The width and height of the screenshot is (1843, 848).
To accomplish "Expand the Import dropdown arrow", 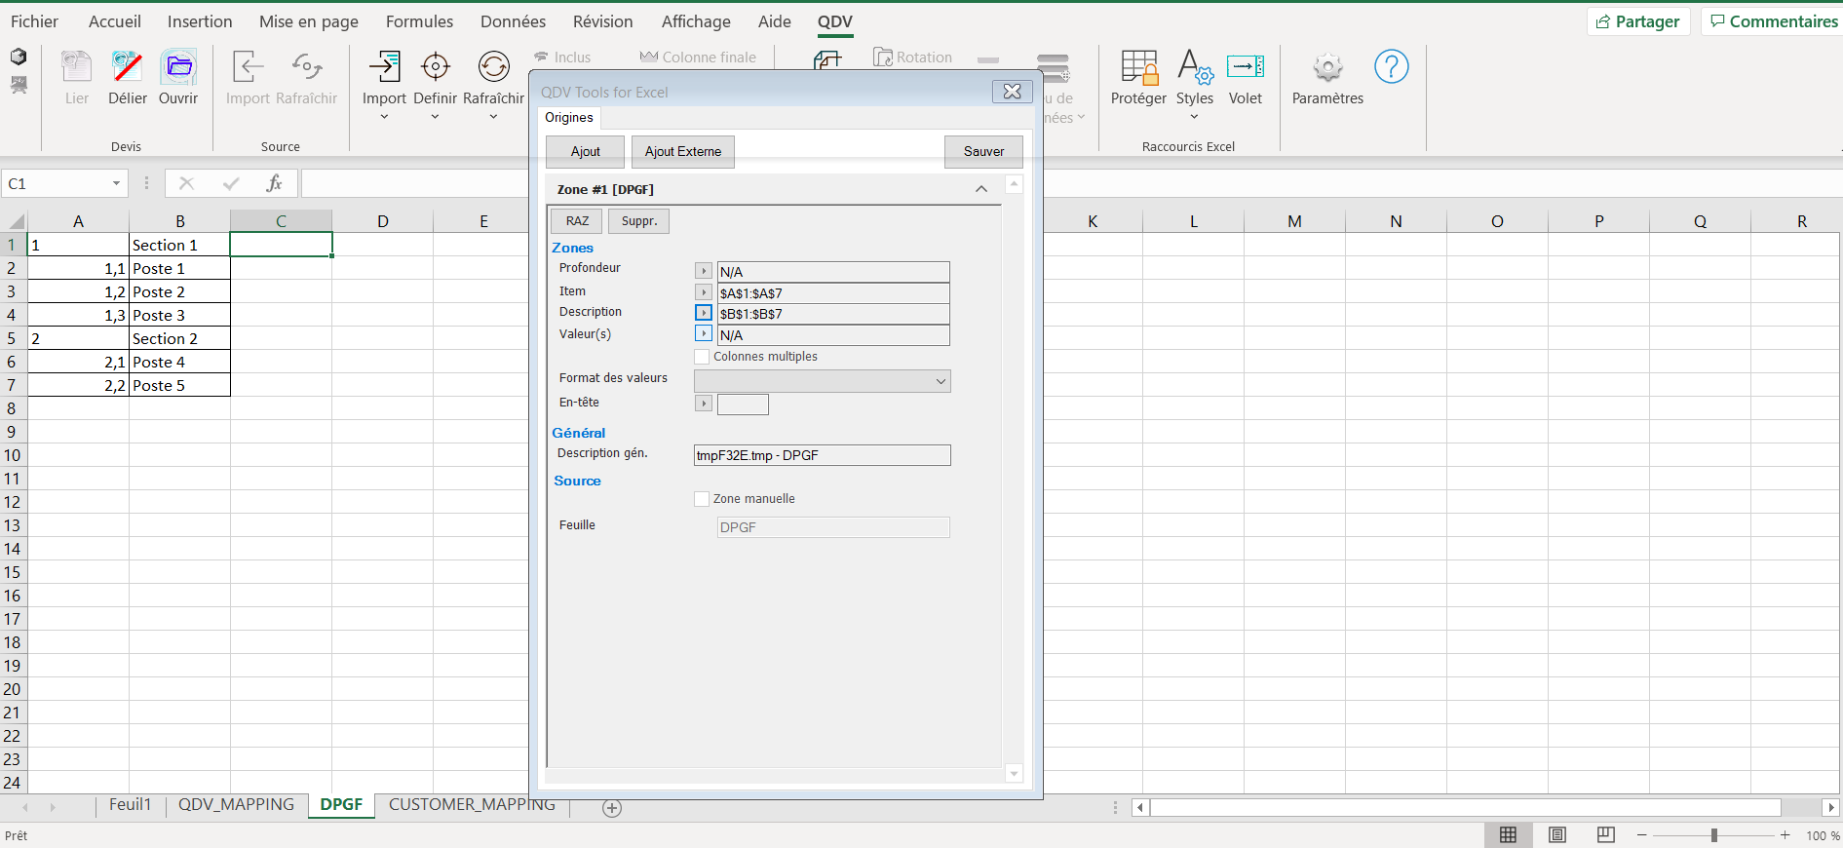I will click(x=384, y=117).
